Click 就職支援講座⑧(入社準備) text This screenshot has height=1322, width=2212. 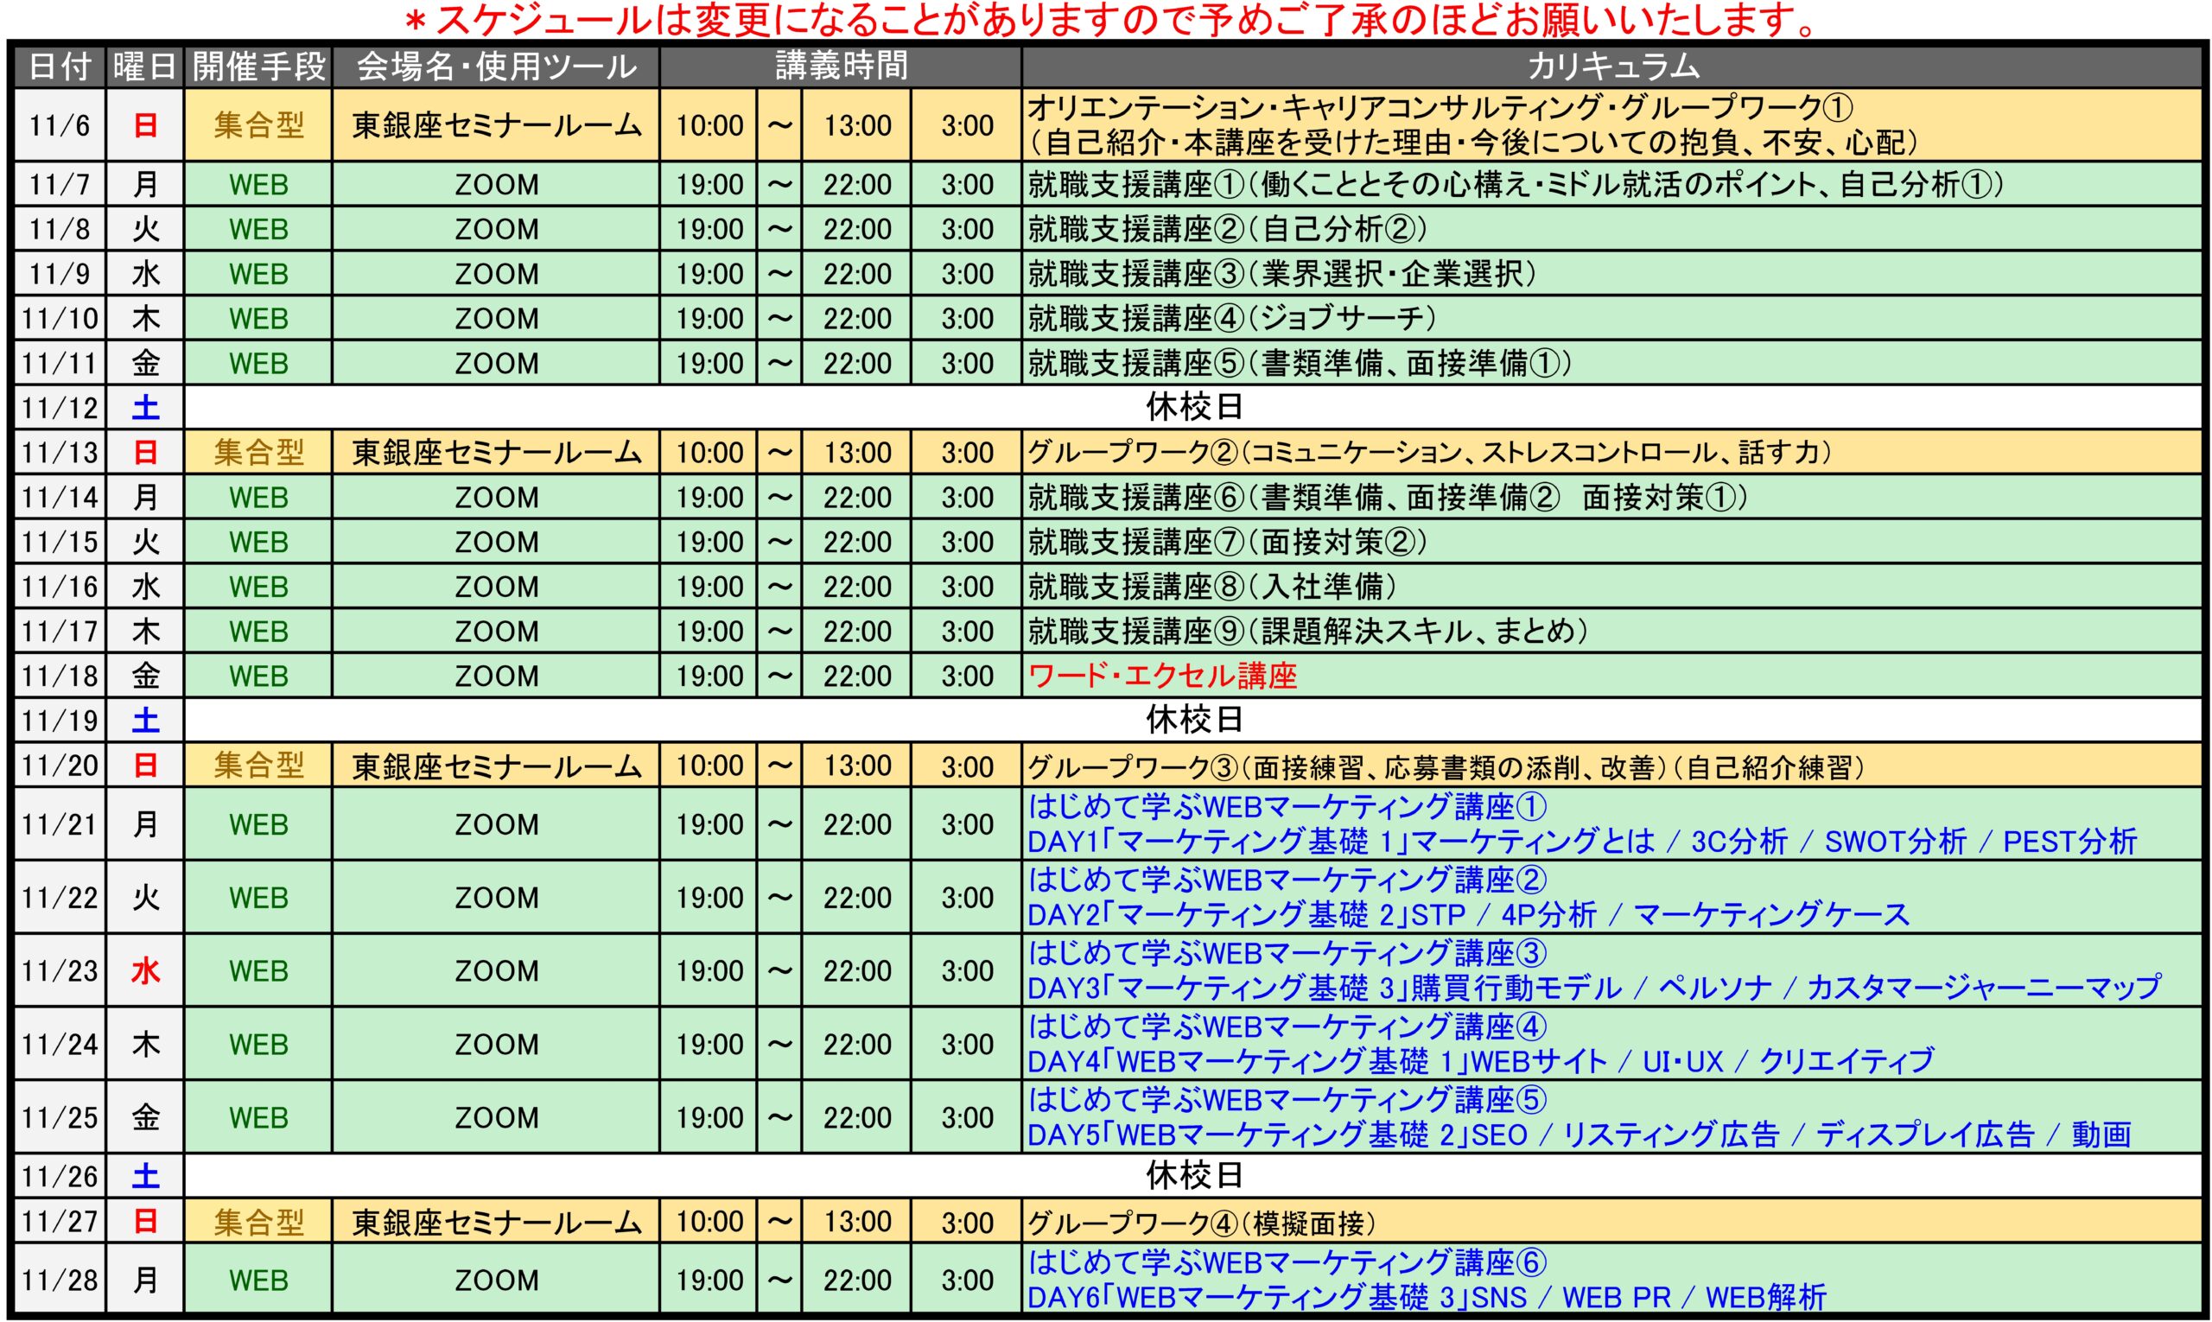coord(1211,586)
